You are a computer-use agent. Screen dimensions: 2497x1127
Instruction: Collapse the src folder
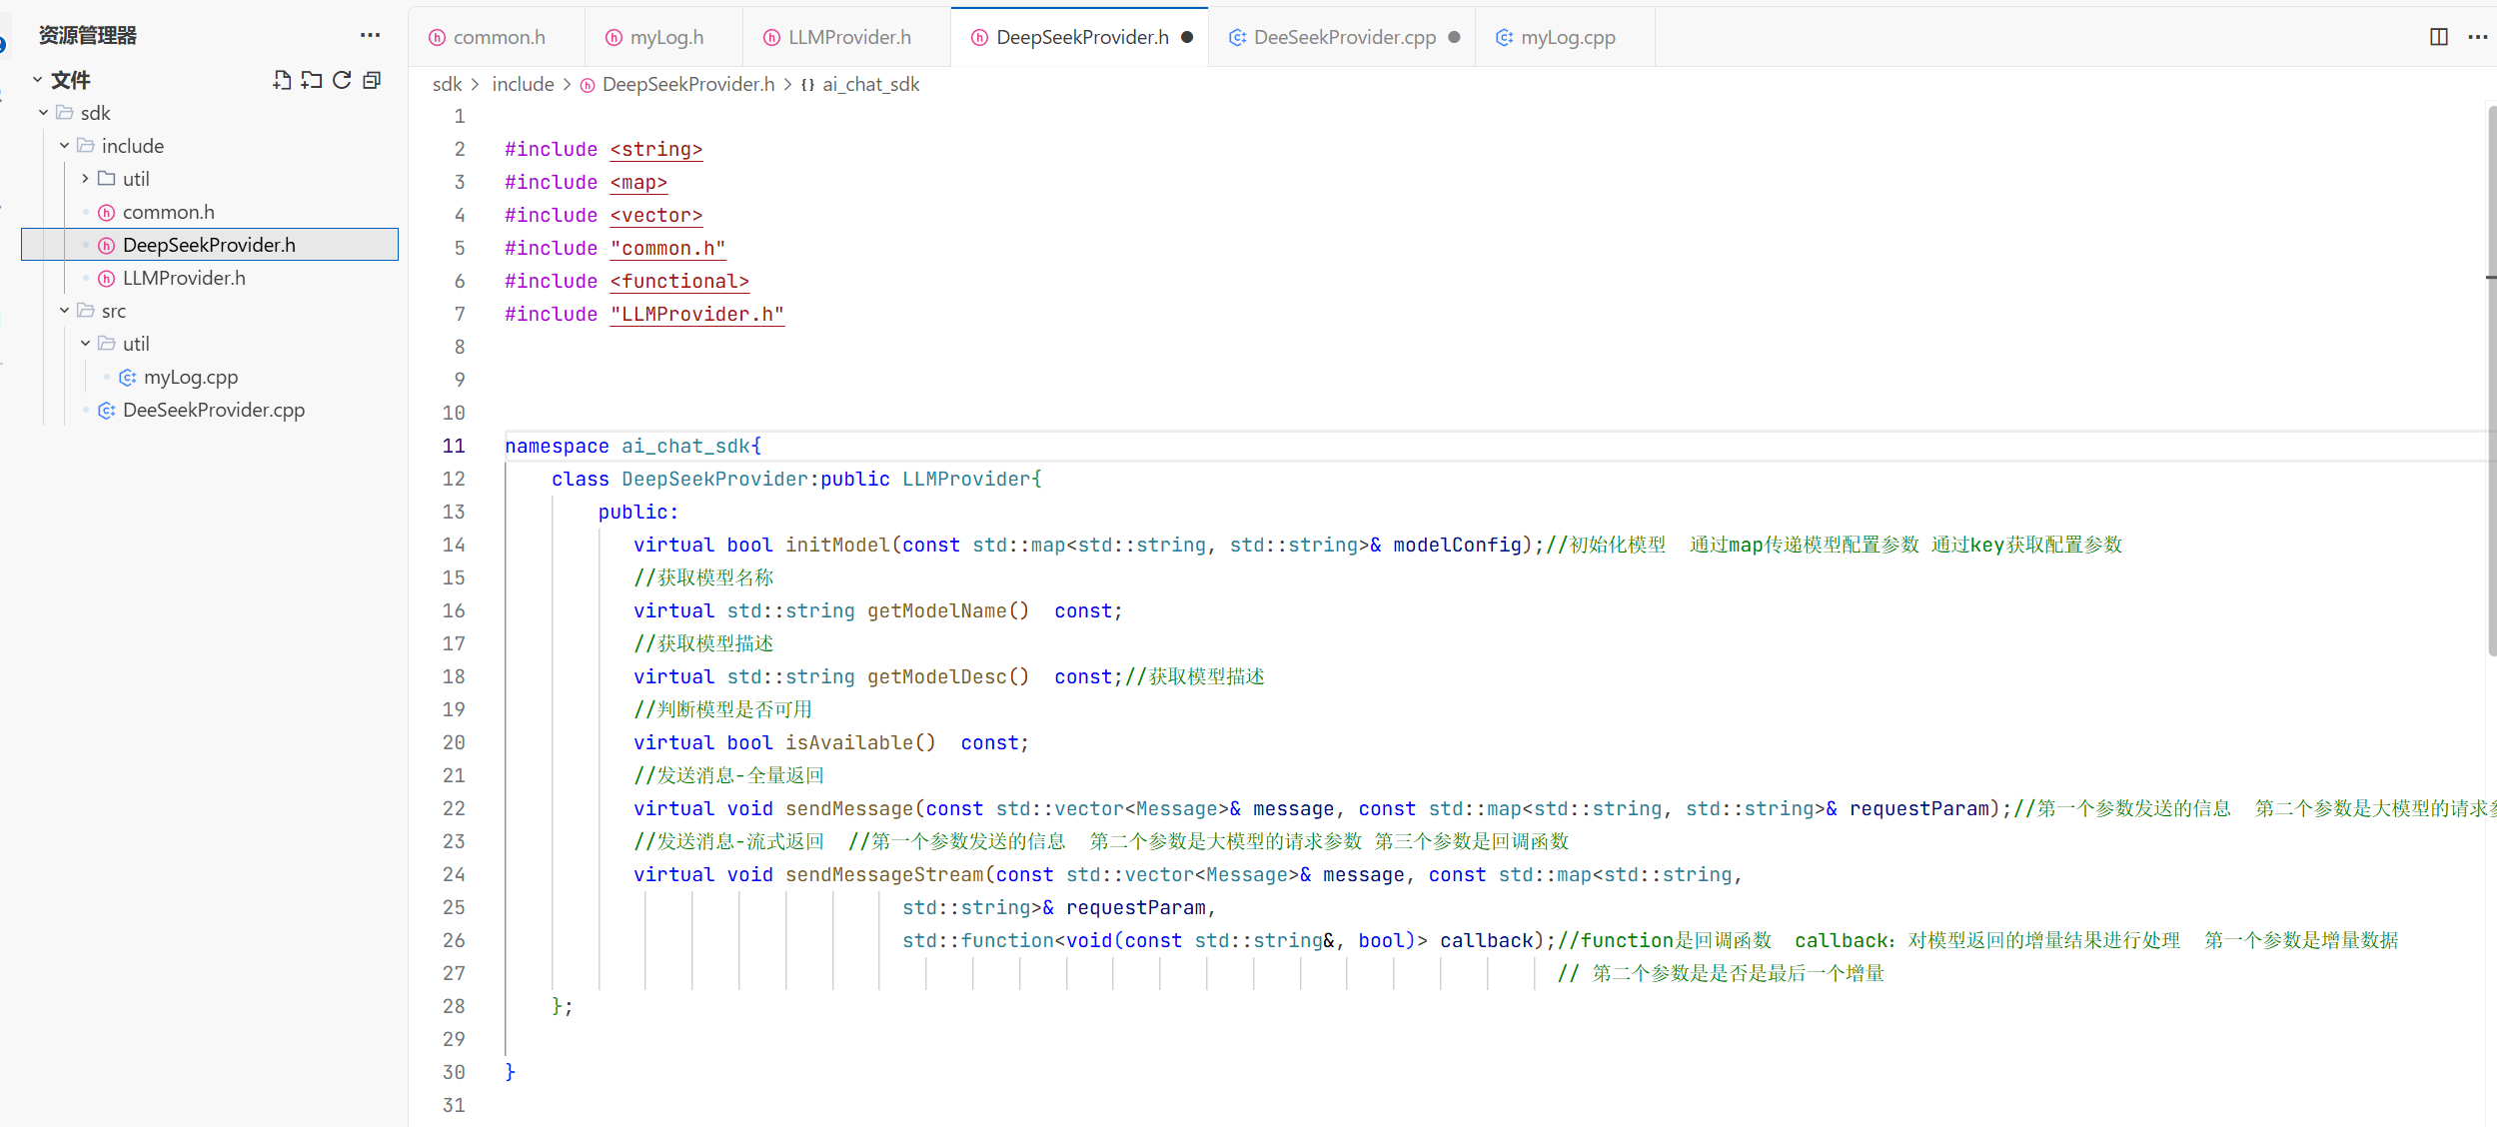(x=64, y=311)
